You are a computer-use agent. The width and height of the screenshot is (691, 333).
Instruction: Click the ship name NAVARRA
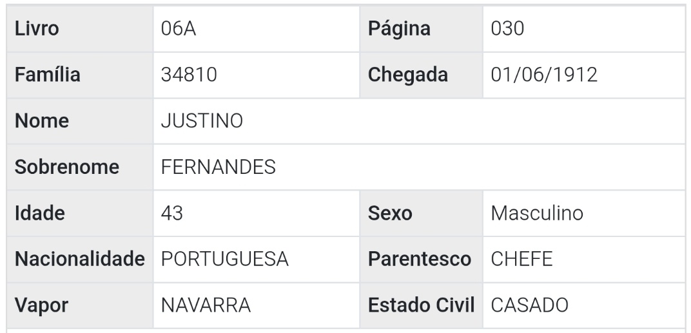pos(205,305)
